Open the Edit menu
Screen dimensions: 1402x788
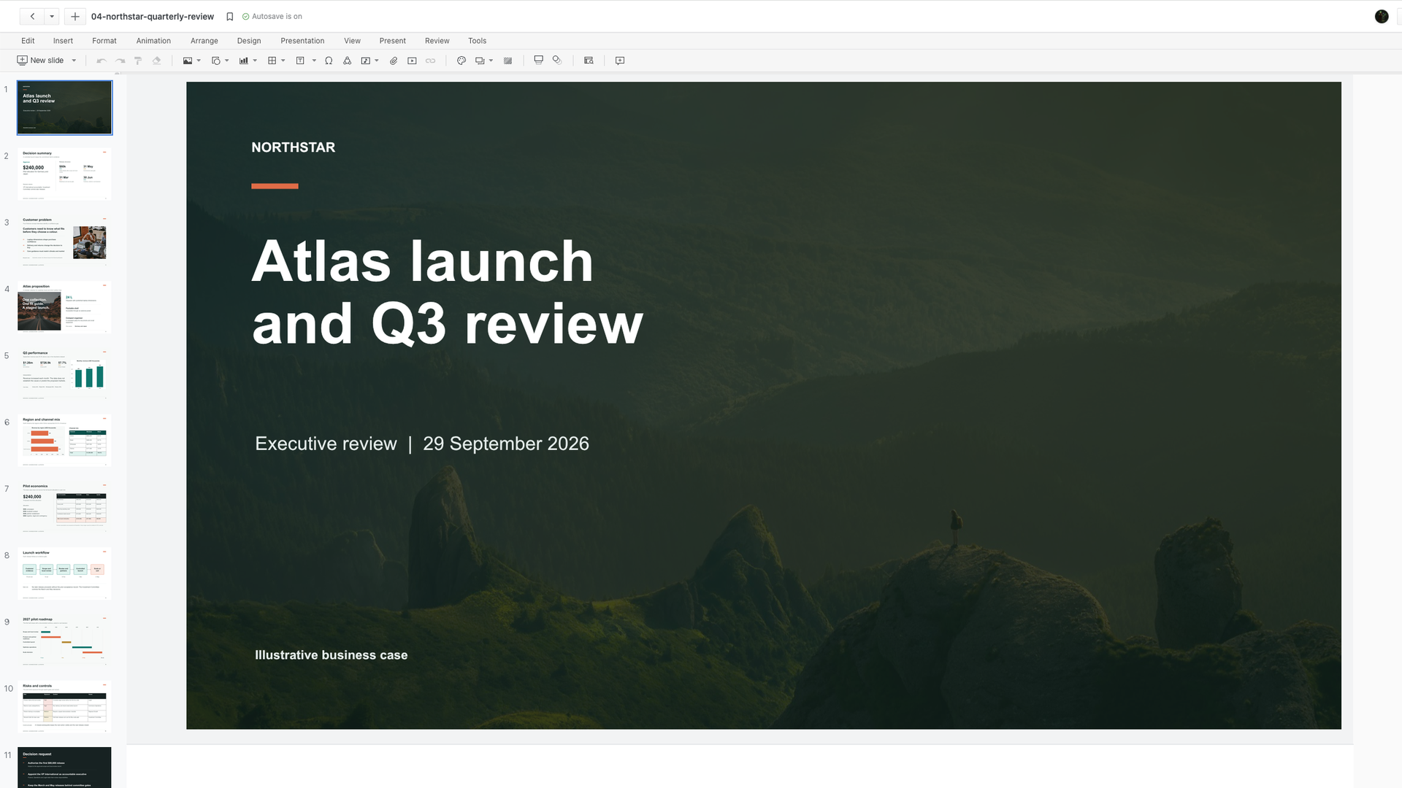click(x=28, y=41)
